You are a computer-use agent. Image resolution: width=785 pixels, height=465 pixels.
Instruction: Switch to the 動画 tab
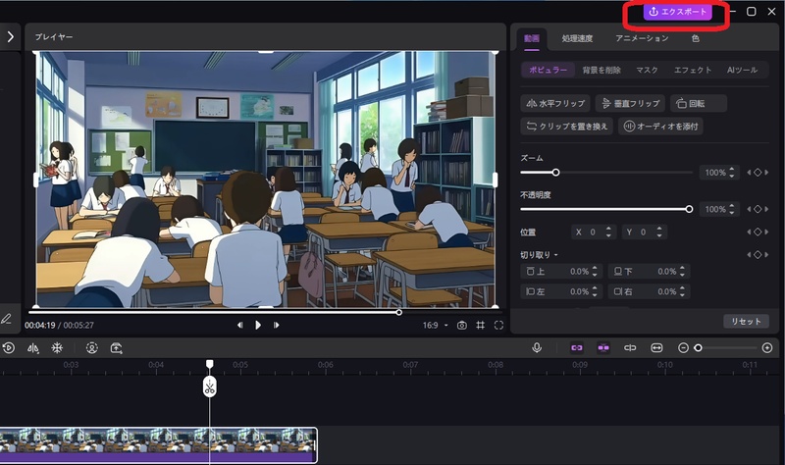pyautogui.click(x=532, y=38)
